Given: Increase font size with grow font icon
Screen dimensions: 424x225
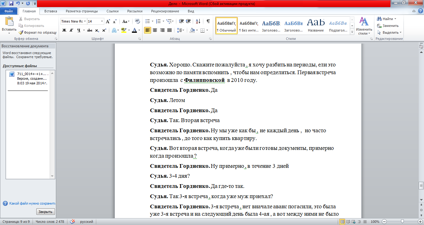Looking at the screenshot, I should click(108, 21).
